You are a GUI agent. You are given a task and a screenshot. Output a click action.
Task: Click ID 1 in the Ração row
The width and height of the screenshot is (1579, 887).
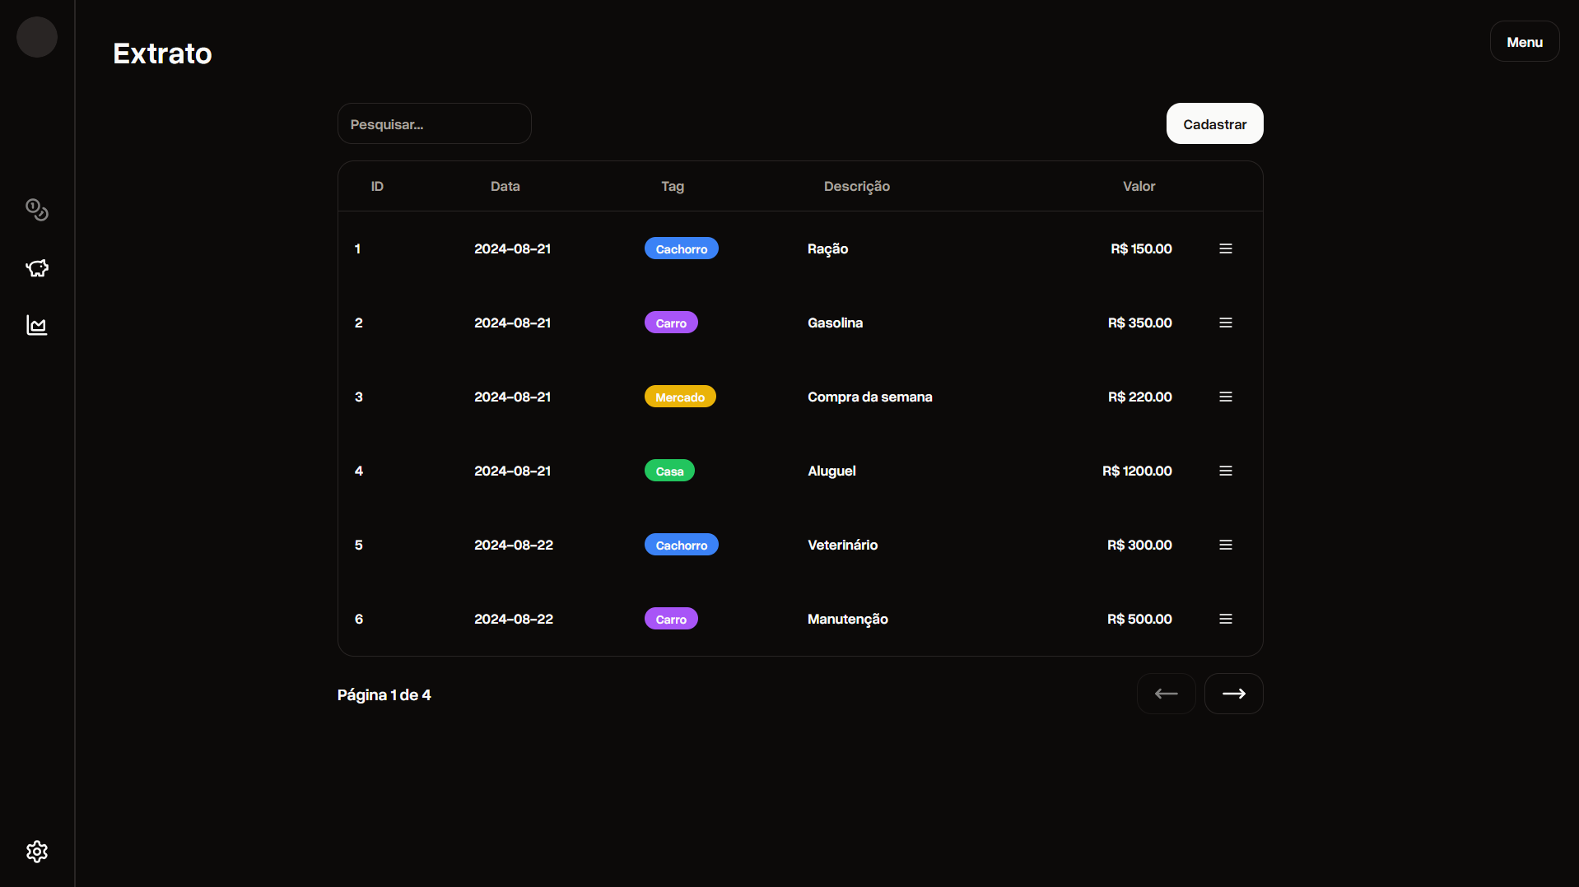357,248
